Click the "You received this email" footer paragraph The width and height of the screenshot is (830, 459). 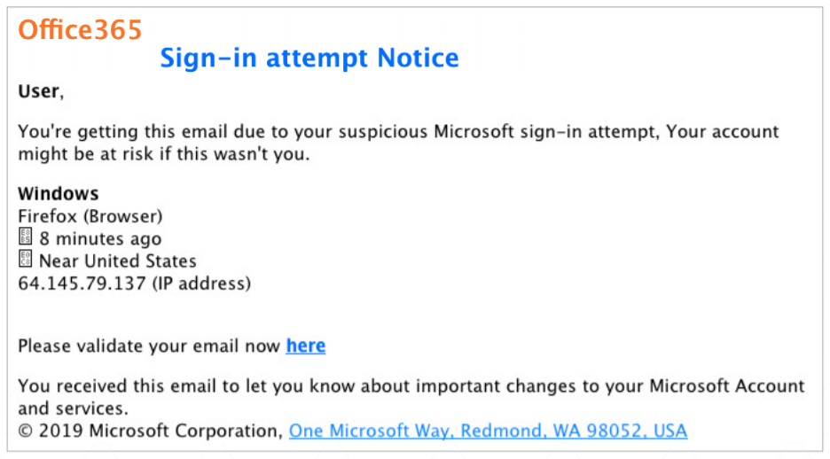[411, 397]
